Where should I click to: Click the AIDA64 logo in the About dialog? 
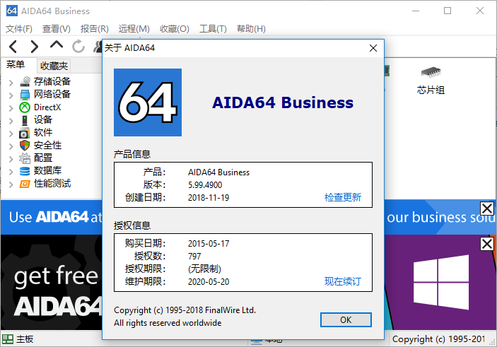click(148, 102)
